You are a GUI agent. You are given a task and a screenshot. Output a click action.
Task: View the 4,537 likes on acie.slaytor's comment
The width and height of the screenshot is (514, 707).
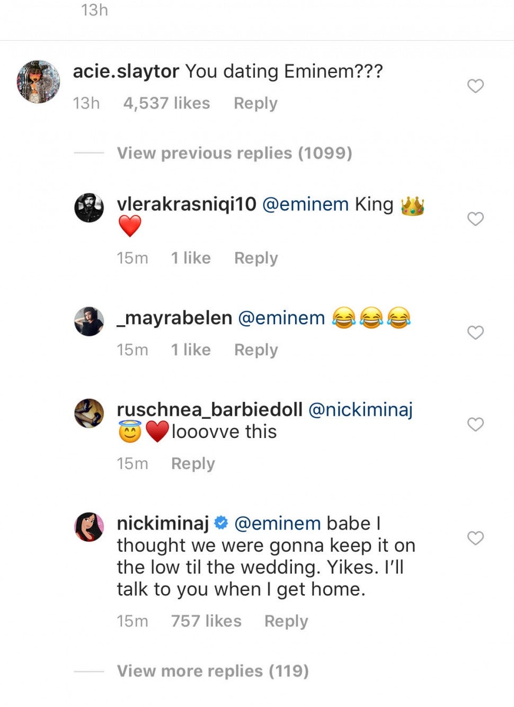(x=166, y=103)
